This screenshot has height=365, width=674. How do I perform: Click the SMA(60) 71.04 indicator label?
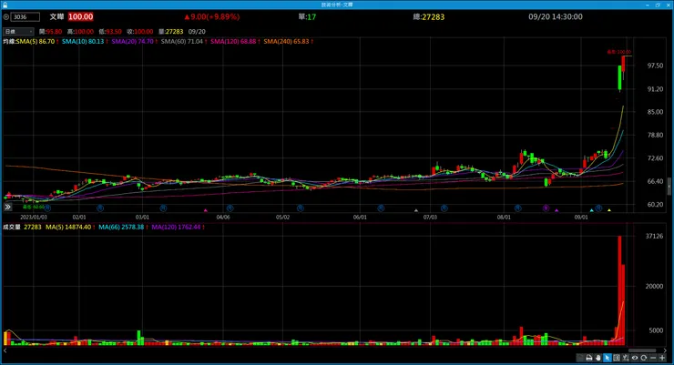coord(182,42)
